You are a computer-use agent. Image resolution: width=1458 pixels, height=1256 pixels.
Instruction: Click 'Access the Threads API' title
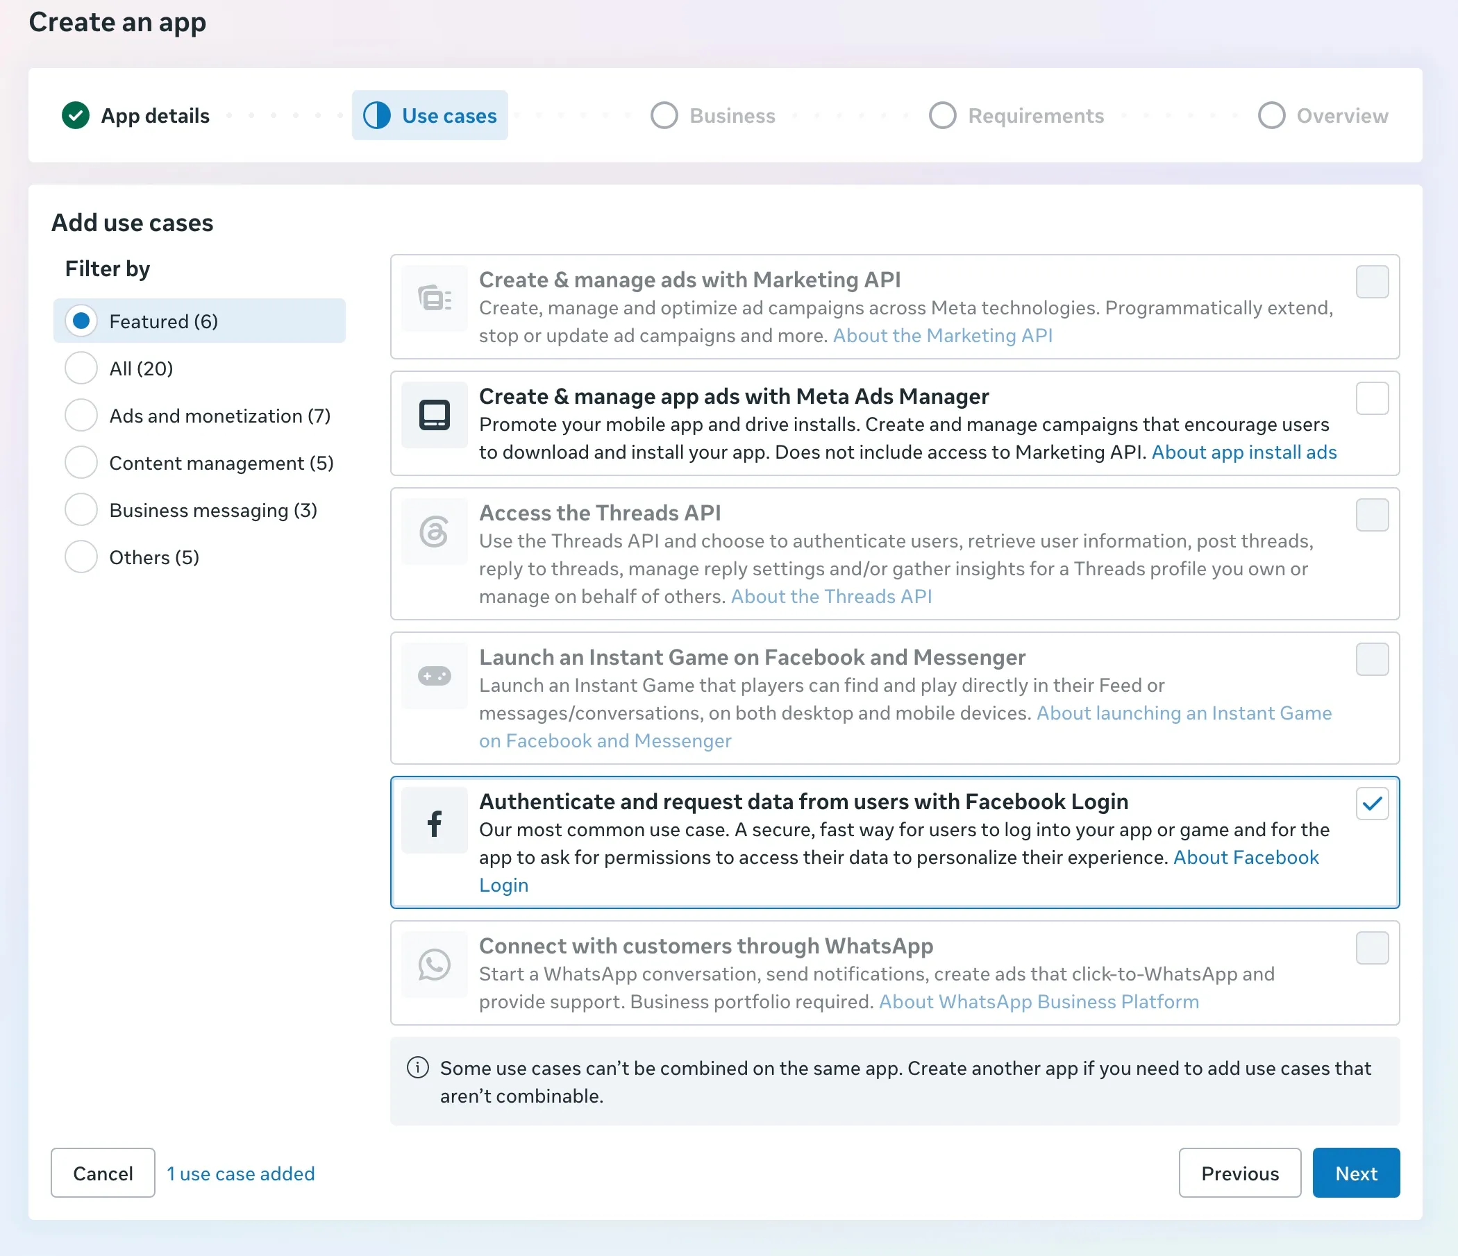click(x=601, y=514)
